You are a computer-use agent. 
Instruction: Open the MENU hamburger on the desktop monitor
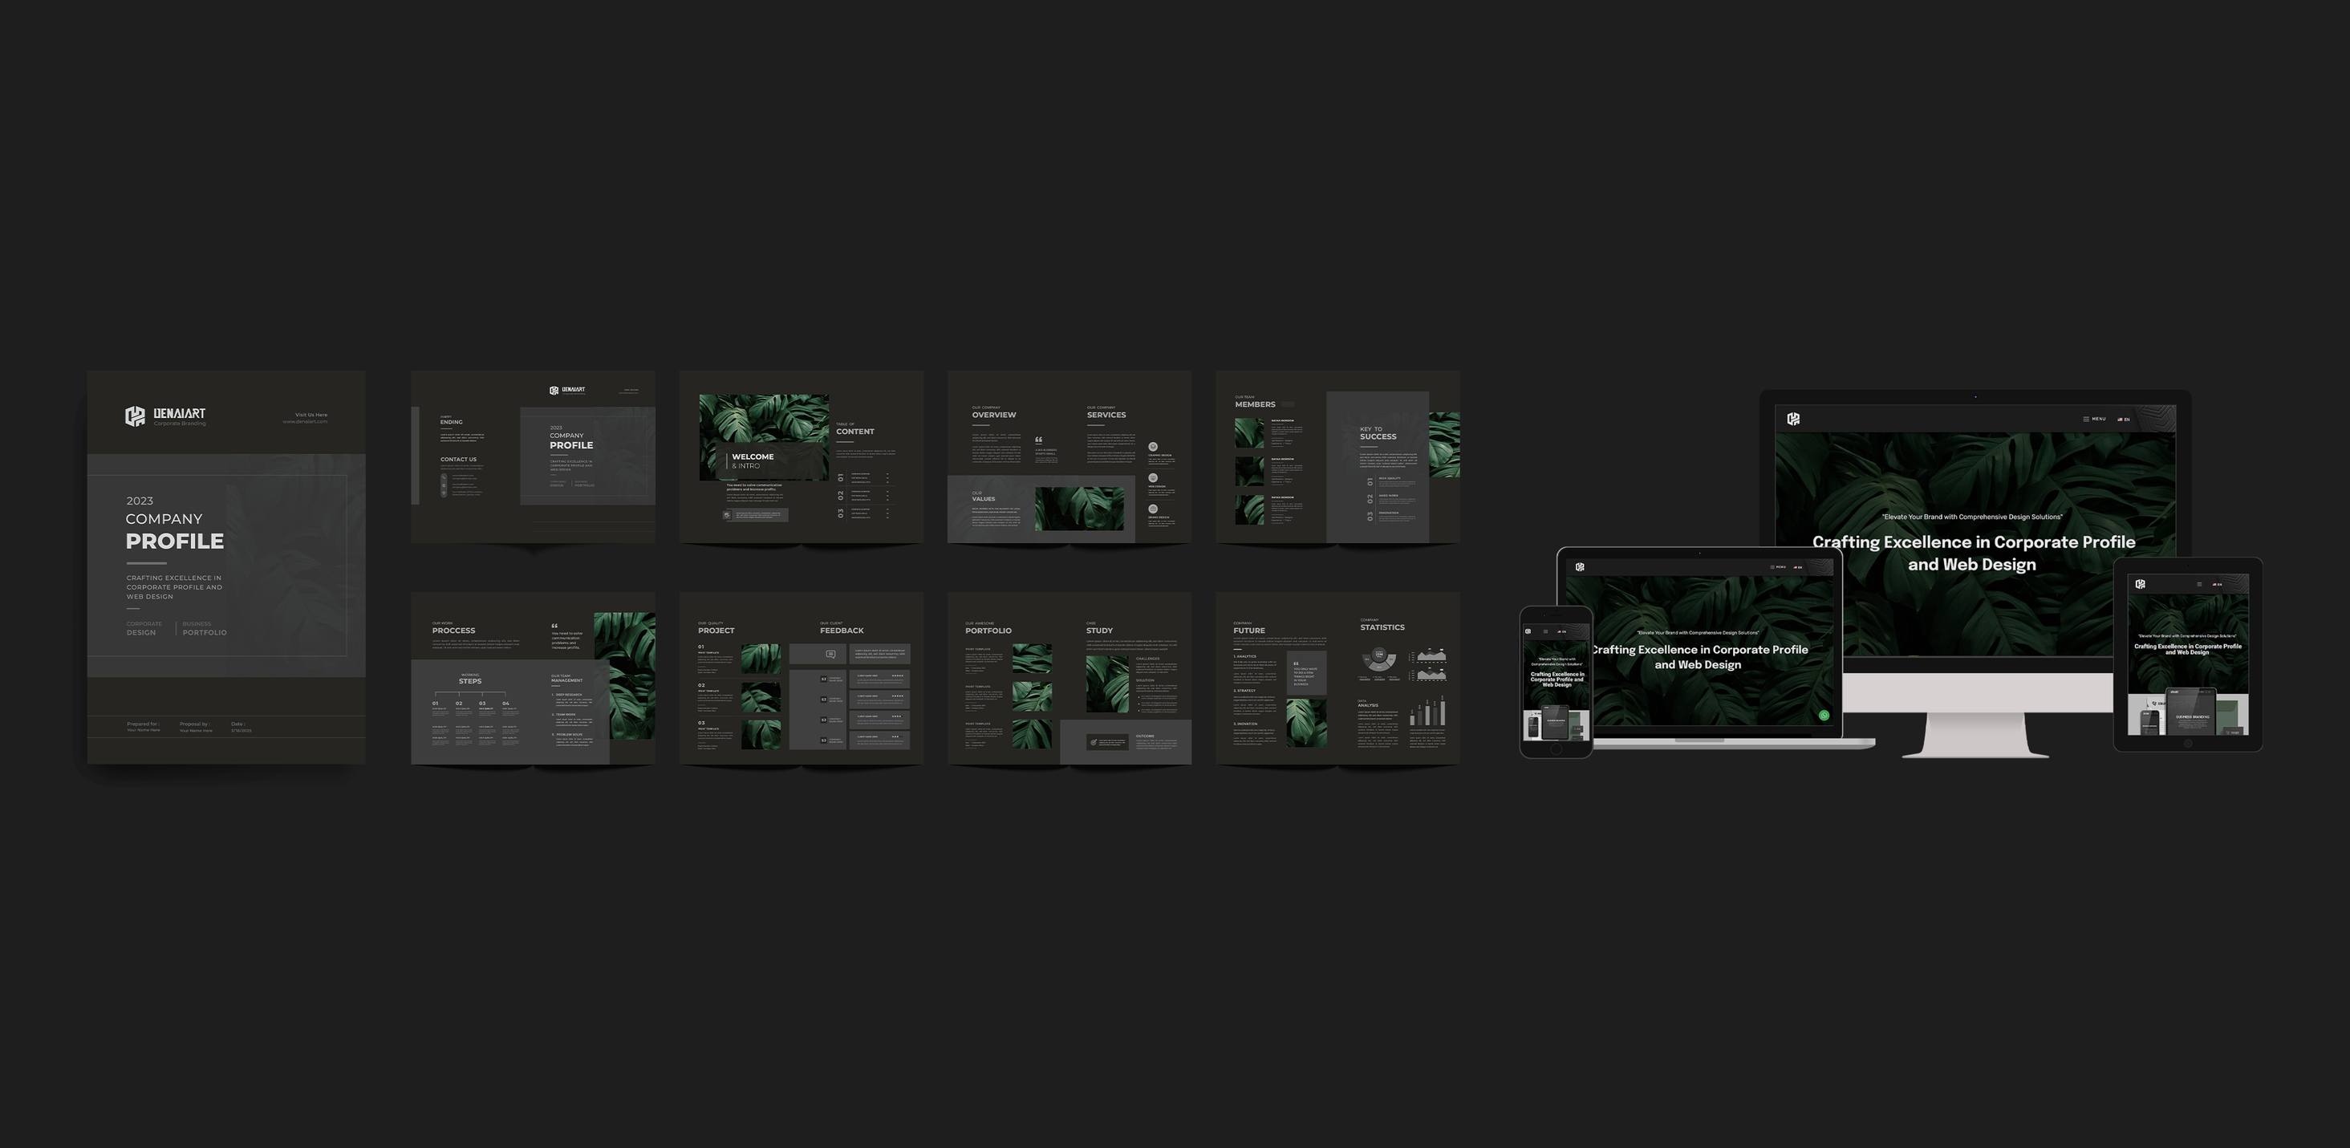pos(2093,420)
